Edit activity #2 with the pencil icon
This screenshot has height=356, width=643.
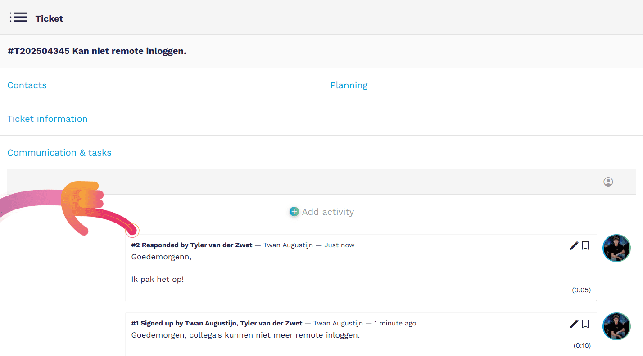[x=574, y=245]
